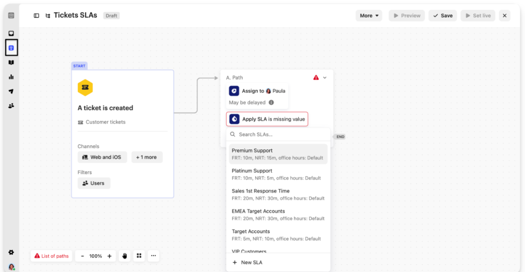Open the More dropdown menu
Image resolution: width=525 pixels, height=272 pixels.
pyautogui.click(x=369, y=15)
